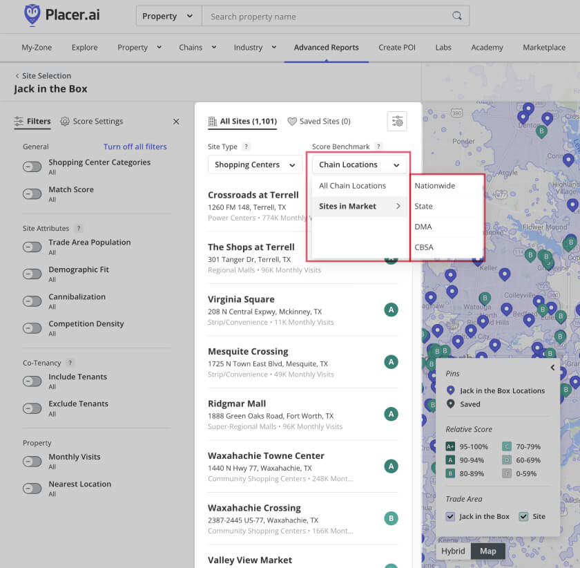Image resolution: width=580 pixels, height=568 pixels.
Task: Click Waxahachie Towne Center A score badge
Action: point(391,466)
